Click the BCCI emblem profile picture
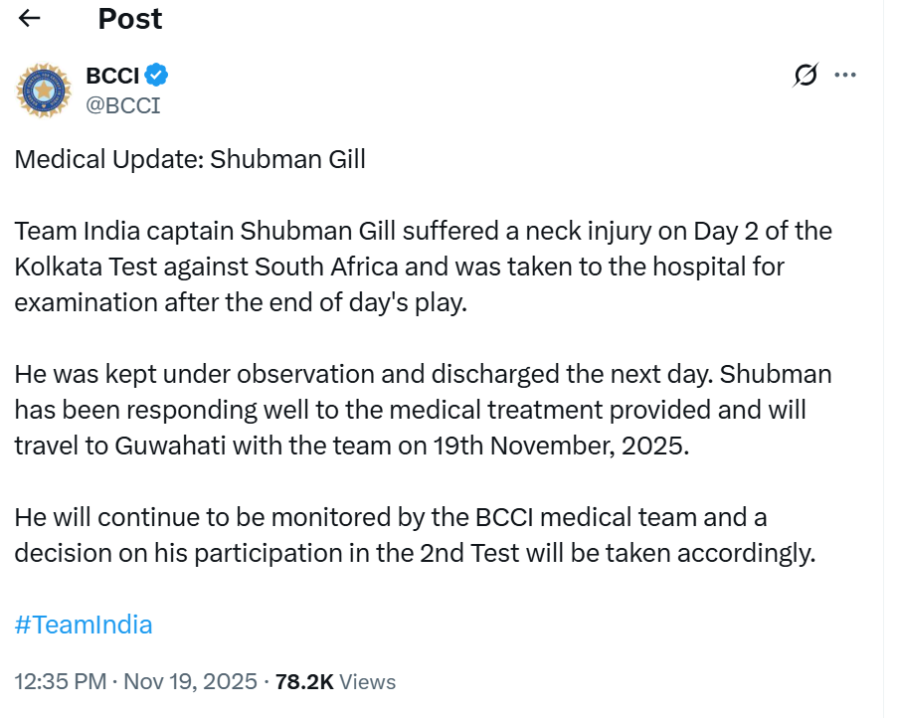The height and width of the screenshot is (718, 897). pyautogui.click(x=43, y=90)
